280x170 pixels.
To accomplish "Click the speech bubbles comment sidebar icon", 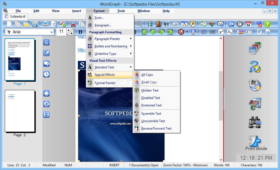I will pos(46,64).
